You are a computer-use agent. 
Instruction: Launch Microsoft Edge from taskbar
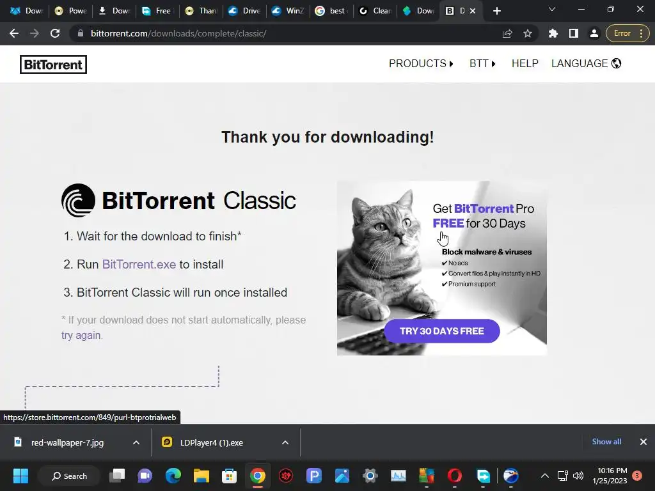pos(173,476)
